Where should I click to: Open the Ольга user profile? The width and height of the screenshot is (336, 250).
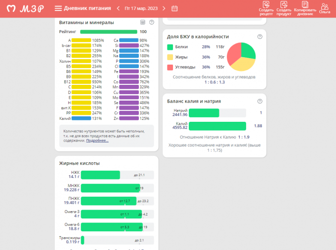pos(325,8)
